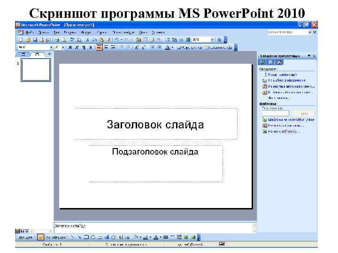This screenshot has height=253, width=338.
Task: Open the Показ слайдов menu
Action: (123, 32)
